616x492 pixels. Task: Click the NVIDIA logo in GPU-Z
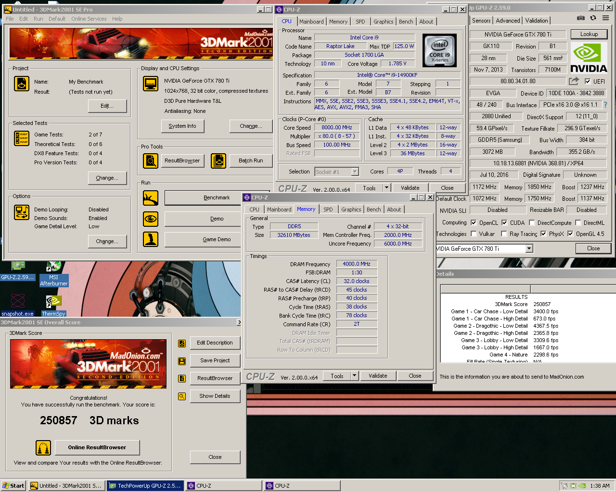click(x=589, y=58)
